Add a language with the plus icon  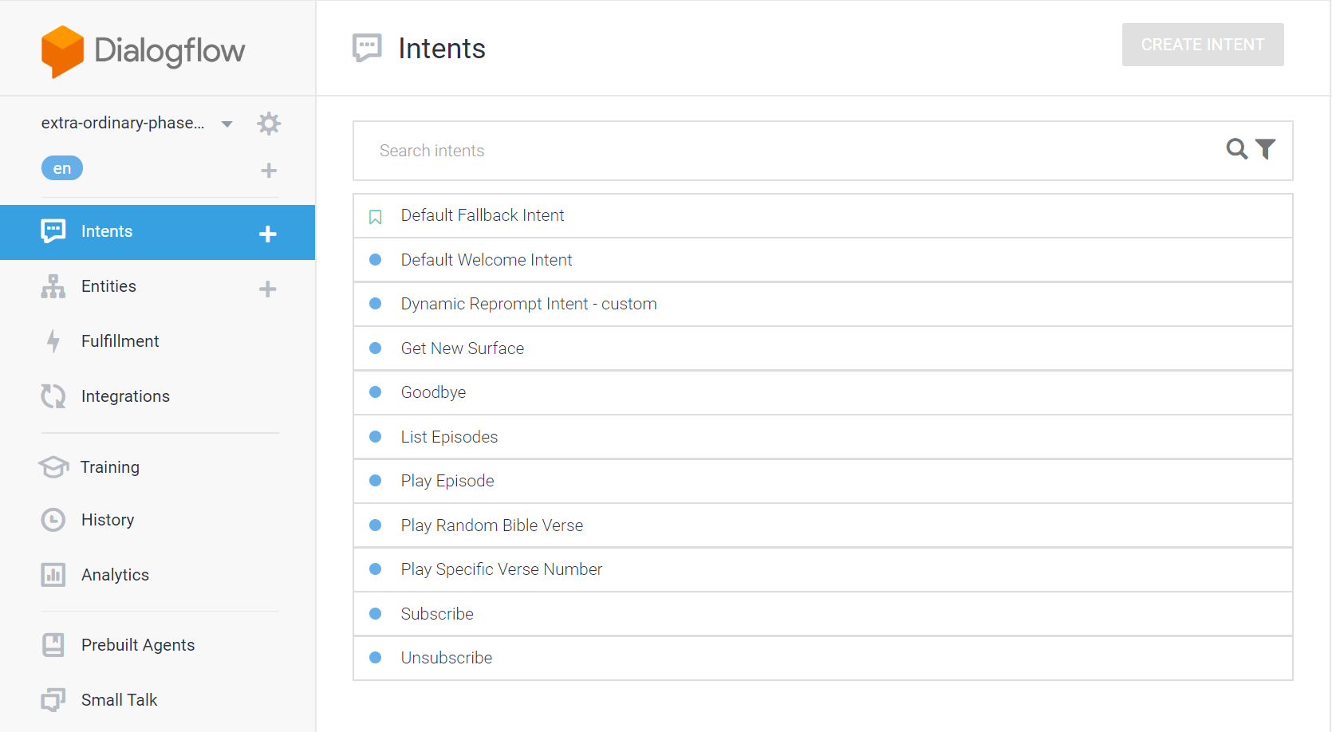point(269,170)
